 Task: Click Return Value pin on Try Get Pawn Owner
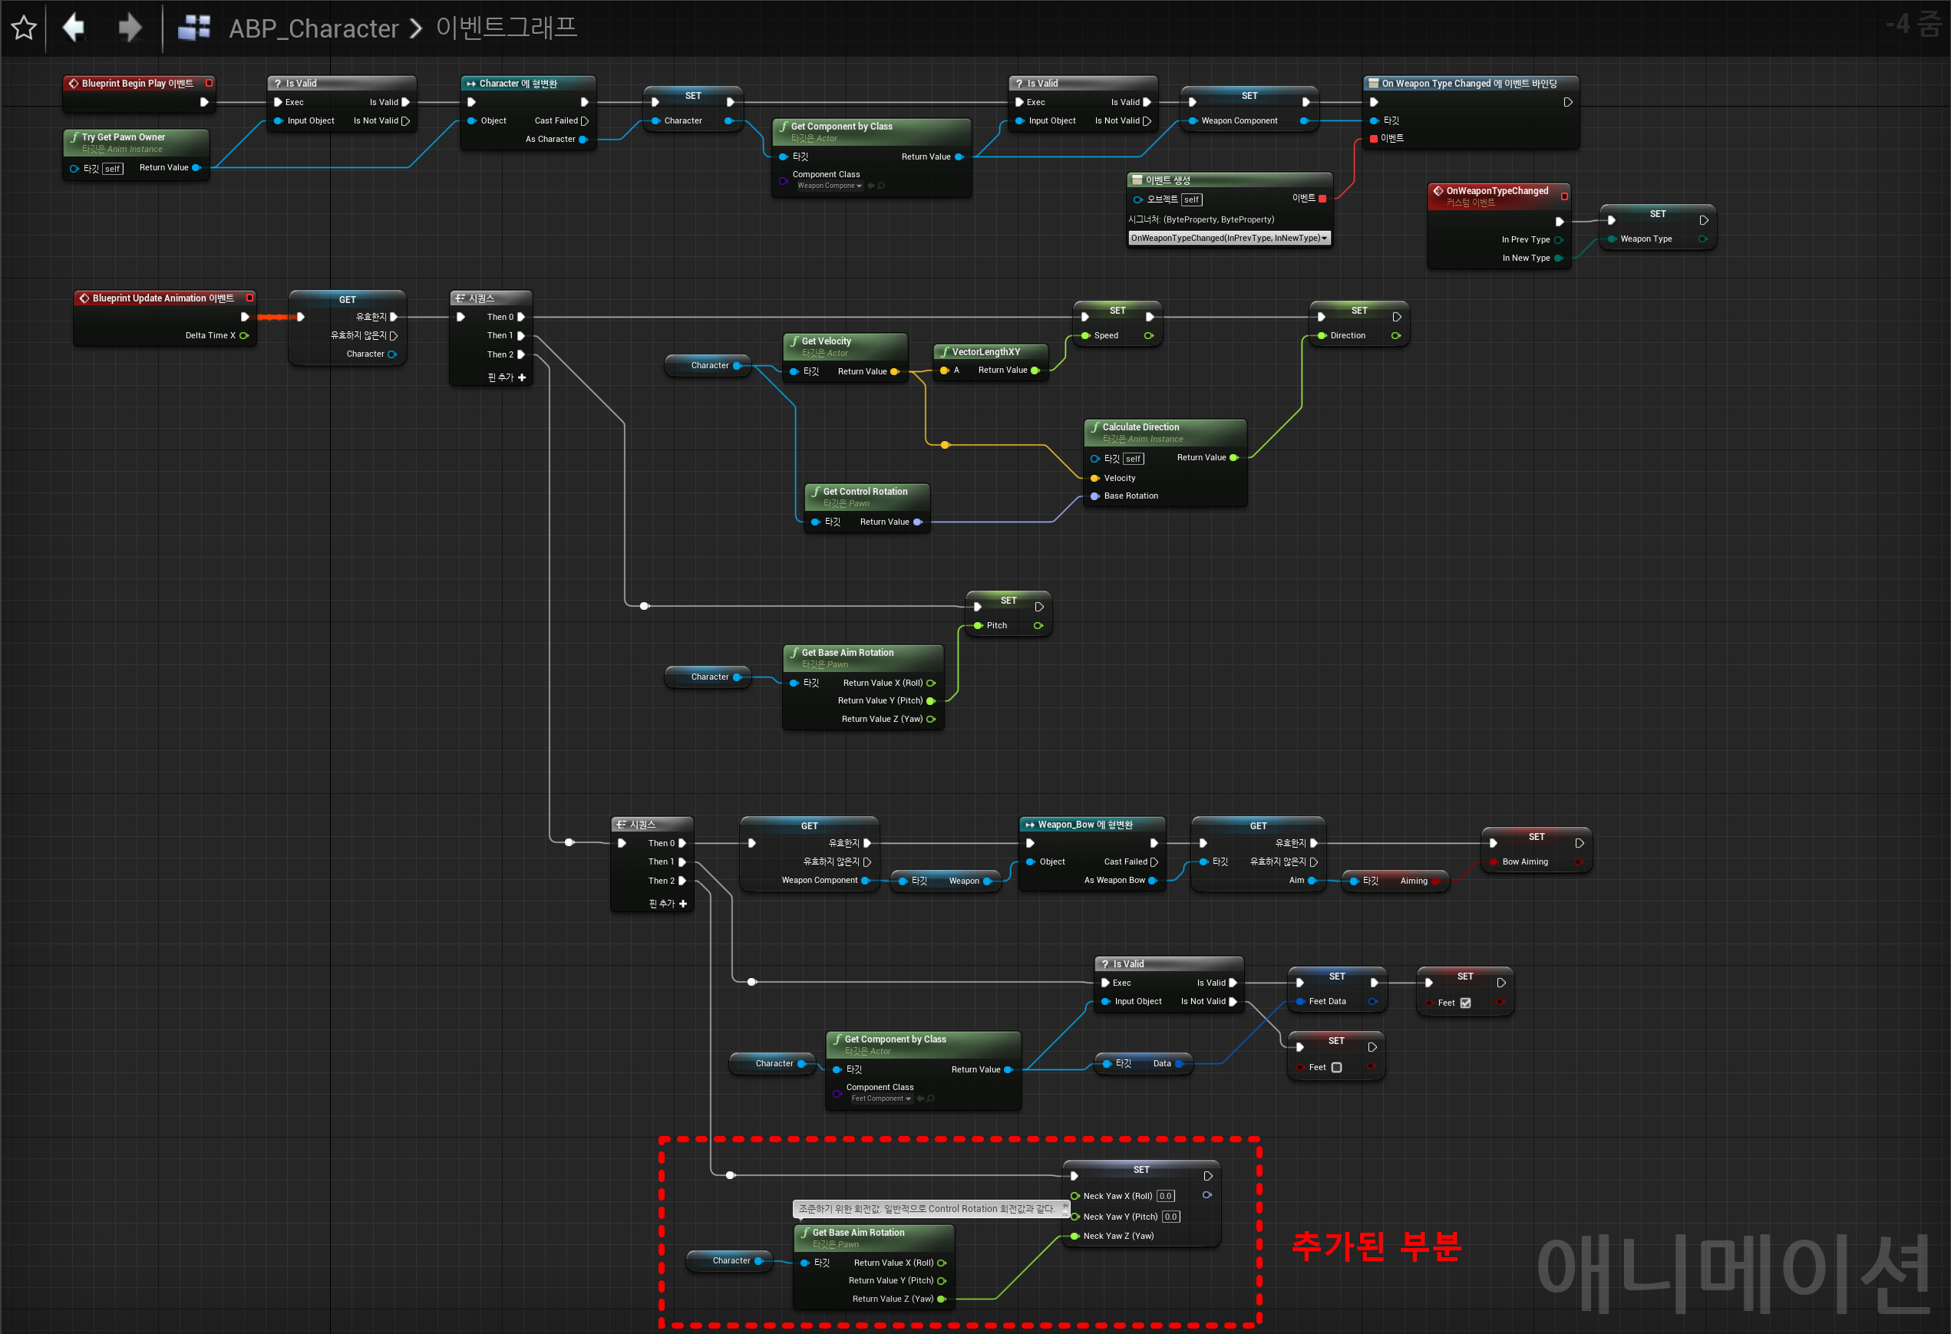196,168
